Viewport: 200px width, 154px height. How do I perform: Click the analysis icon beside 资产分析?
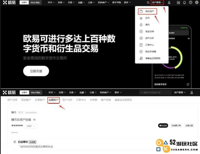141,38
